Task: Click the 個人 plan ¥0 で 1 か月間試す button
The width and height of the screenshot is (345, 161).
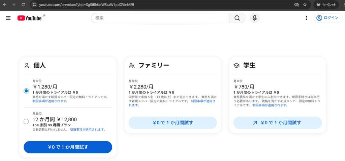Action: (68, 147)
